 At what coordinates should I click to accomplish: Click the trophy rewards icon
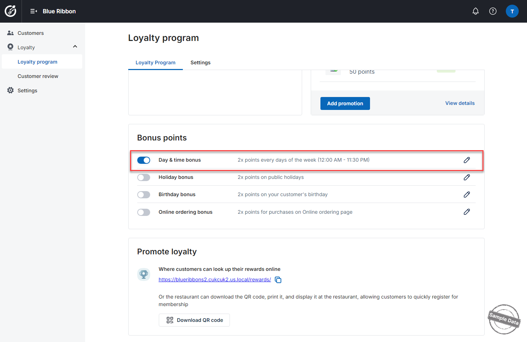(144, 274)
